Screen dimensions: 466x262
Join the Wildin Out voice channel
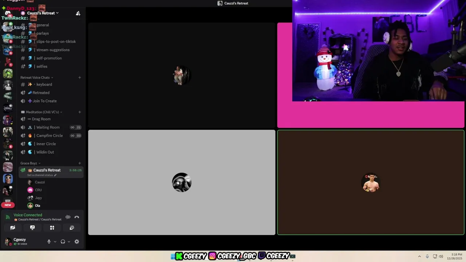[51, 152]
